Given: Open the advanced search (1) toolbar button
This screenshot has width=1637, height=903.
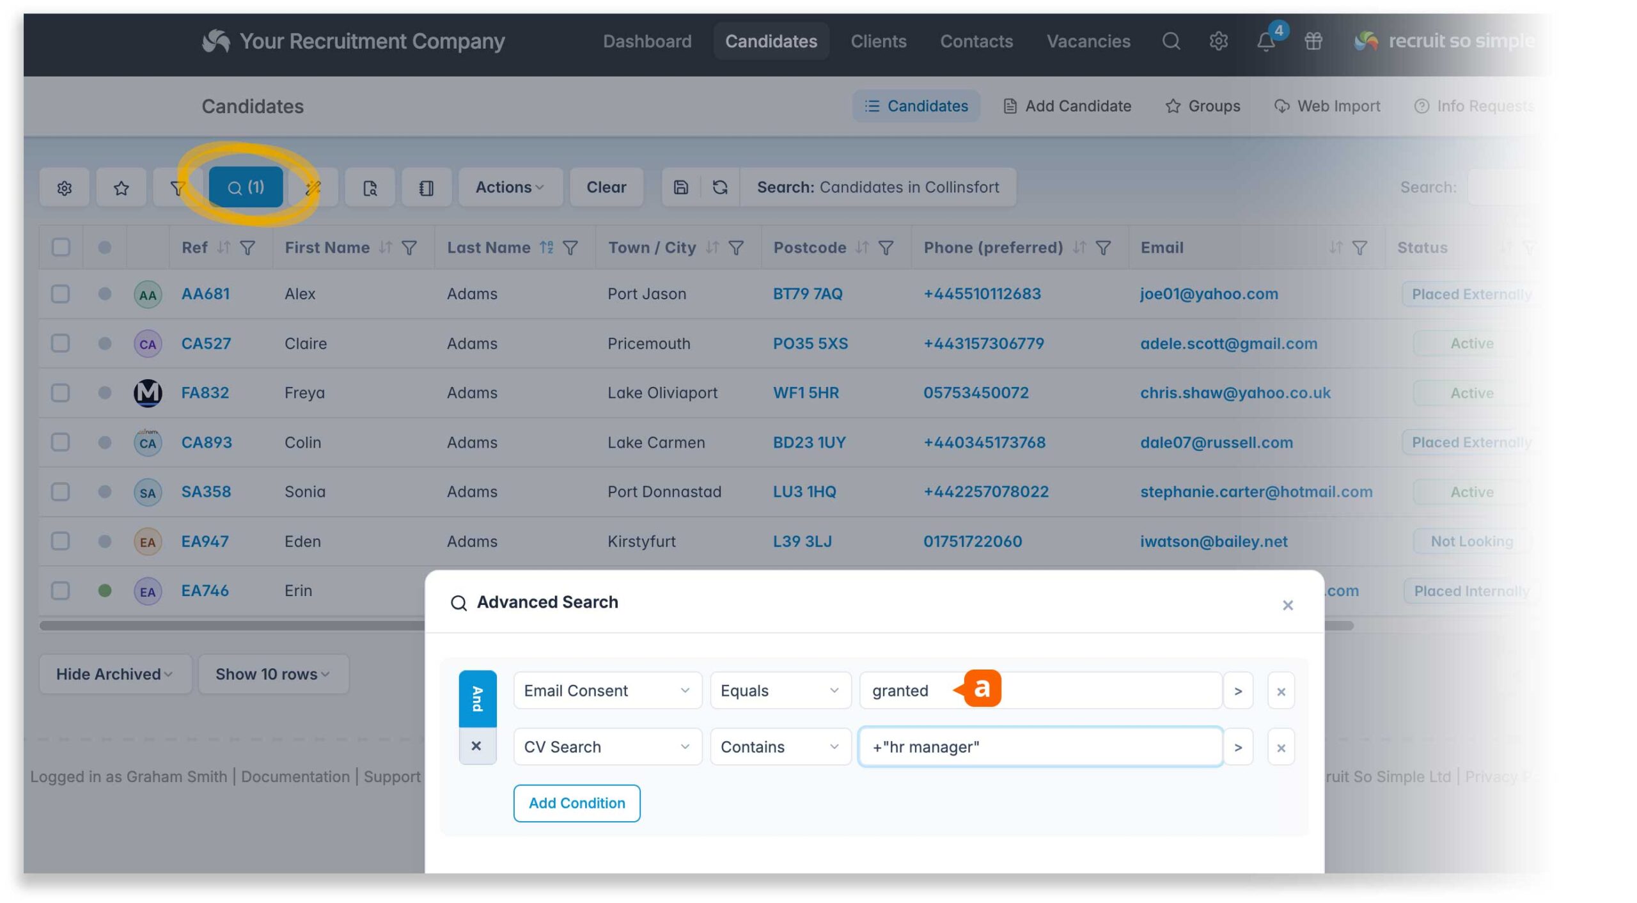Looking at the screenshot, I should click(246, 187).
